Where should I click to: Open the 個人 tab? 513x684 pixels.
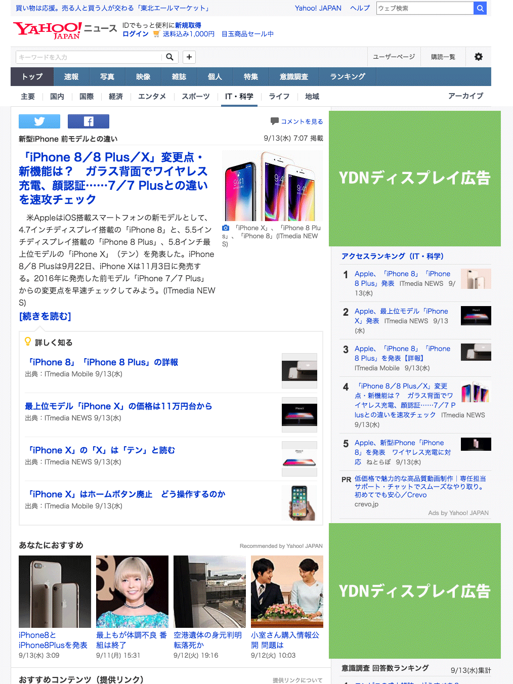click(x=215, y=76)
